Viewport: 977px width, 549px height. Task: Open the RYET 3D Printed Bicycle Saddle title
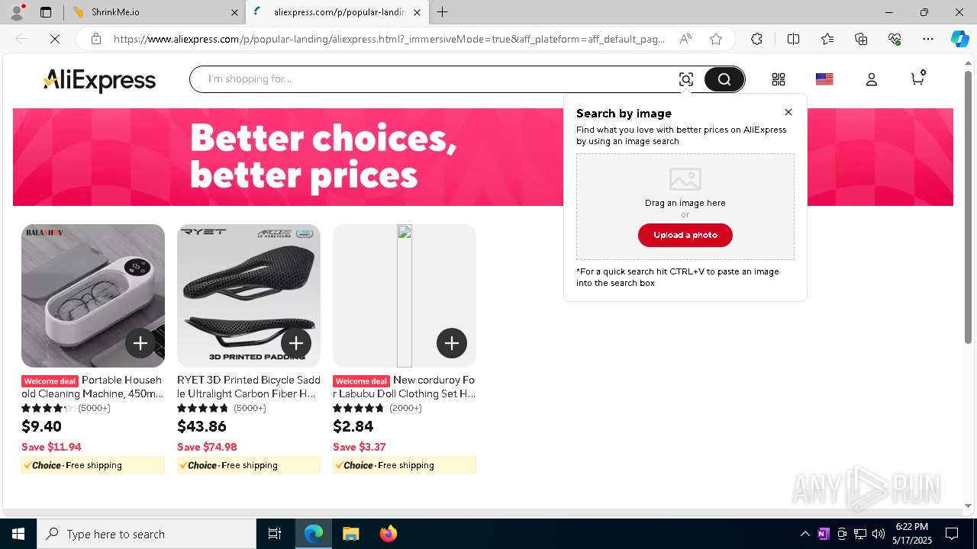point(249,387)
